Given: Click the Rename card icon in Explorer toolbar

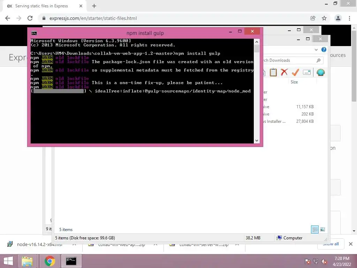Looking at the screenshot, I should [x=307, y=73].
